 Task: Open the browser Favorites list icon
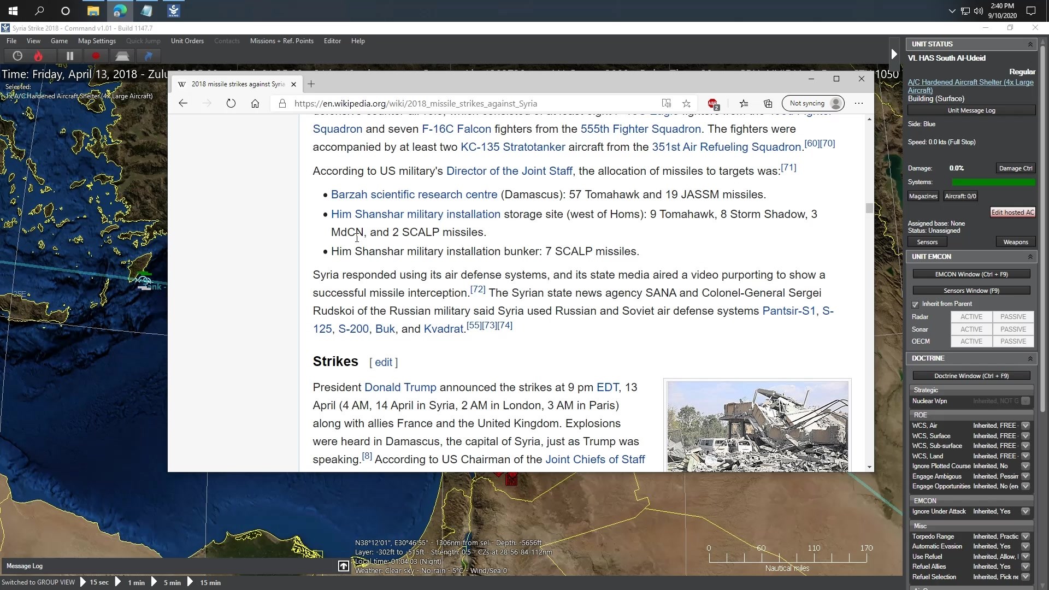coord(744,103)
